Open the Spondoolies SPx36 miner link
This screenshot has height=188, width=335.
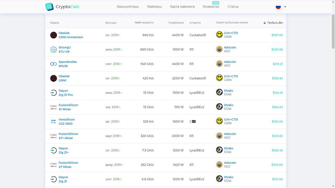[68, 64]
